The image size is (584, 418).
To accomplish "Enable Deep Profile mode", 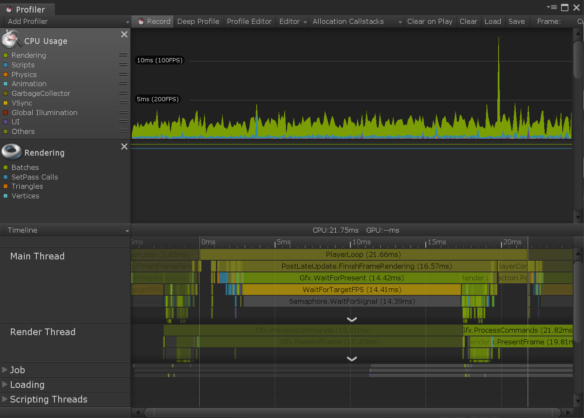I will tap(198, 21).
